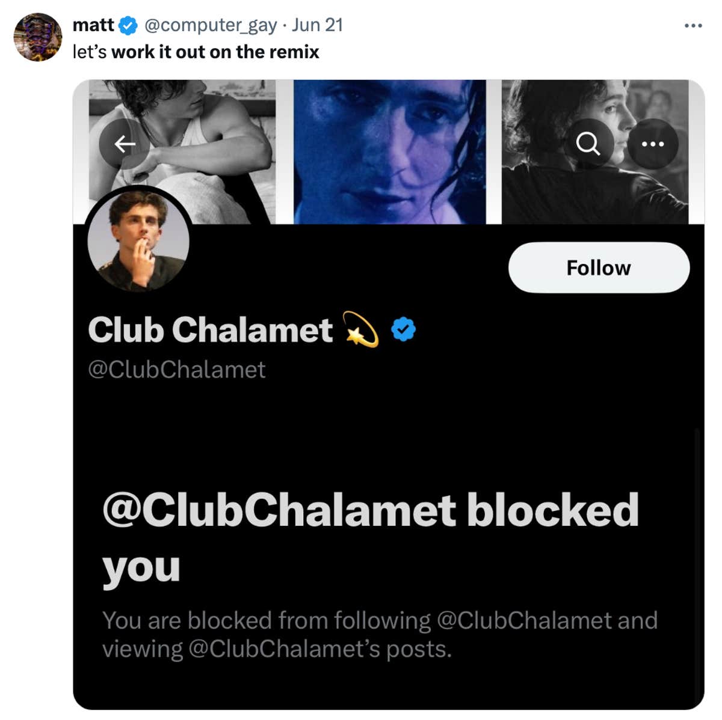Click the verified badge next to matt

(x=128, y=25)
